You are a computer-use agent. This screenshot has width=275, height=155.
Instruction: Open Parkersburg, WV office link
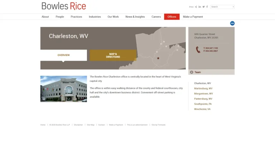203,99
